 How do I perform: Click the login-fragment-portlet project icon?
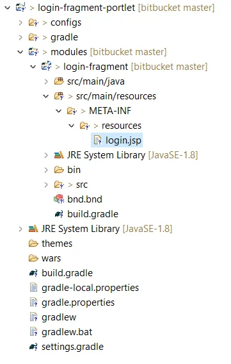pyautogui.click(x=20, y=8)
